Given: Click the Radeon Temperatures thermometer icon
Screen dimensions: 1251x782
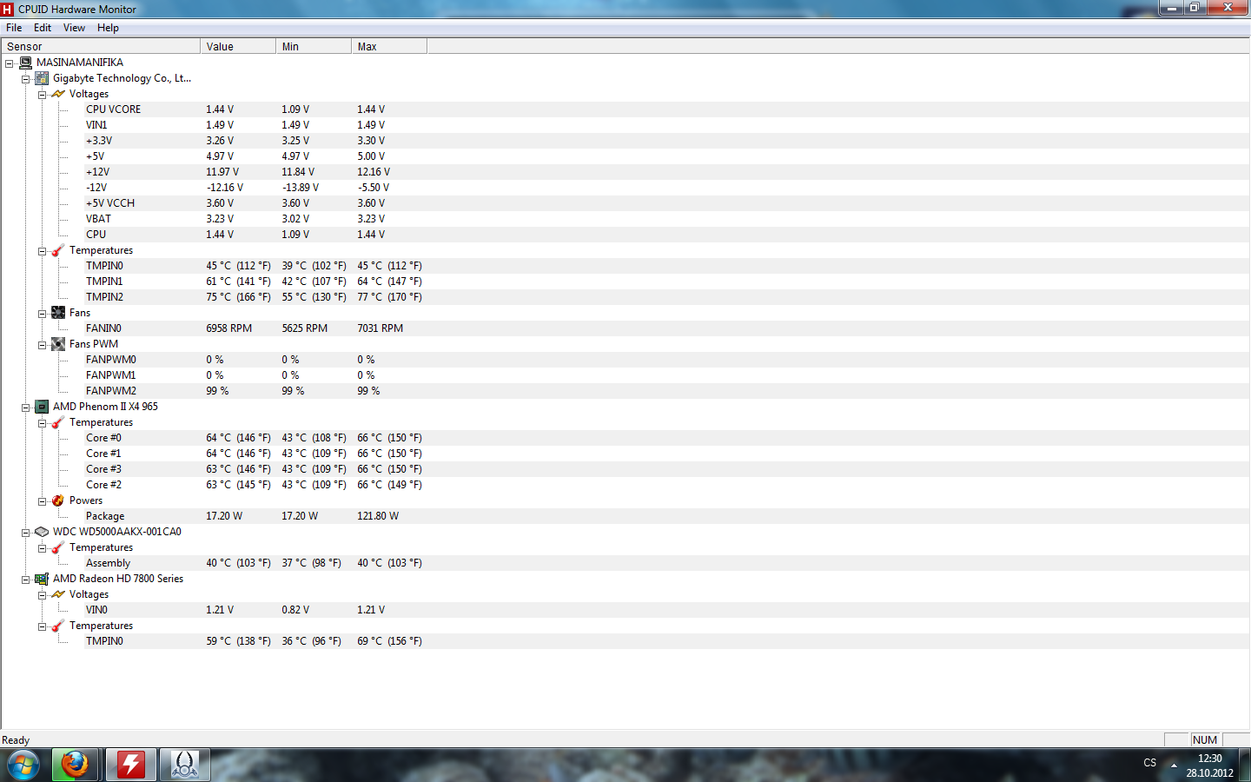Looking at the screenshot, I should tap(58, 626).
